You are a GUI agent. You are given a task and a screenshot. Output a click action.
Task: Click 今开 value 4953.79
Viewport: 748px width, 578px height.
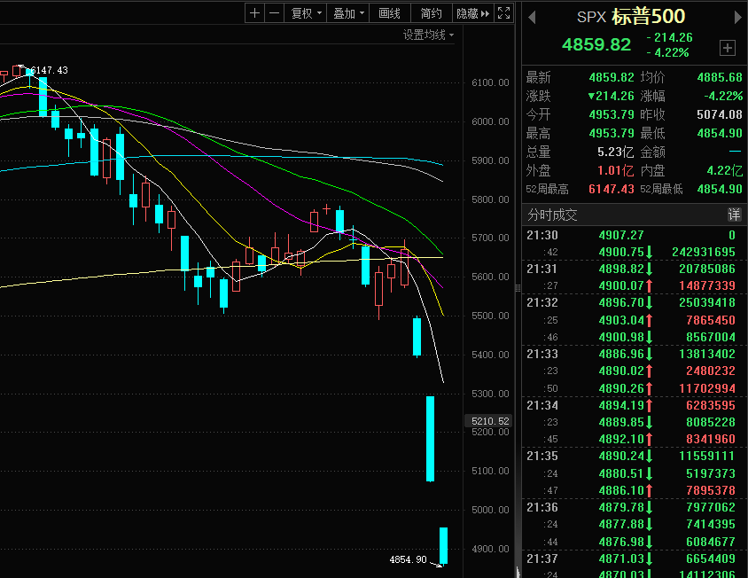coord(612,114)
